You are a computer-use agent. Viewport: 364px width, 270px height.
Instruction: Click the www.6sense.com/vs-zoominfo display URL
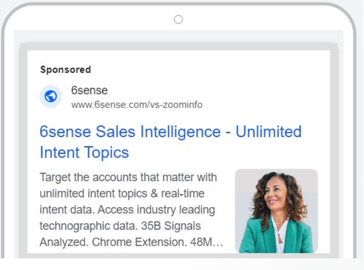coord(137,105)
